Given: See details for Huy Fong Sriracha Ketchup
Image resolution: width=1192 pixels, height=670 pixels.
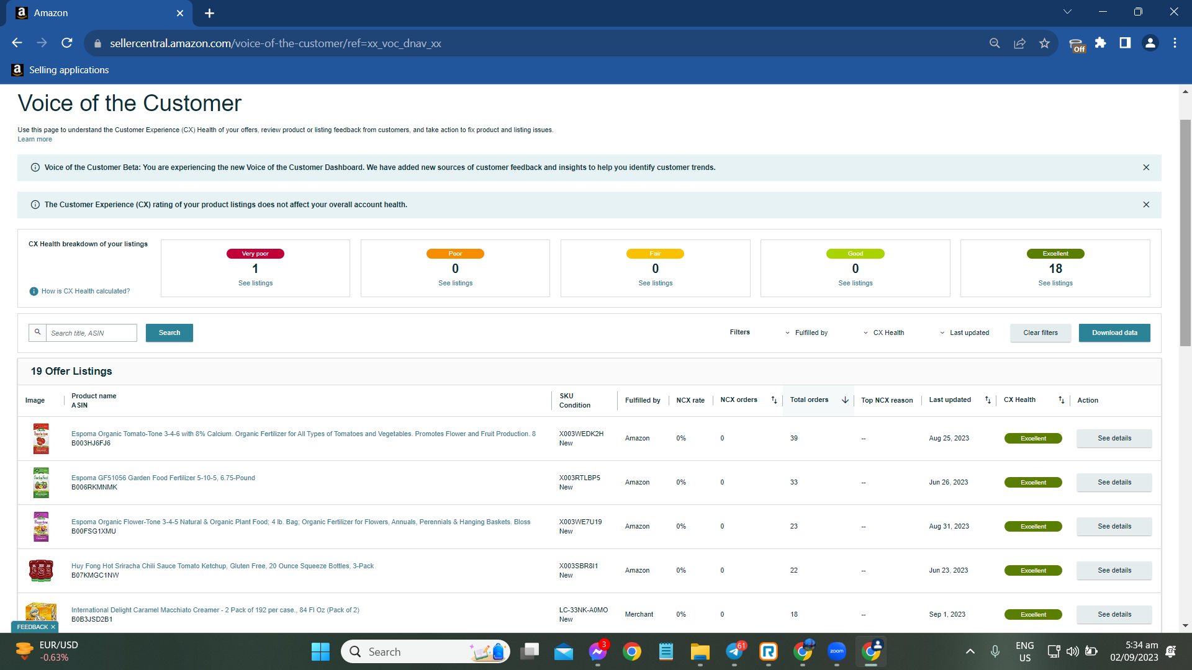Looking at the screenshot, I should pyautogui.click(x=1114, y=571).
